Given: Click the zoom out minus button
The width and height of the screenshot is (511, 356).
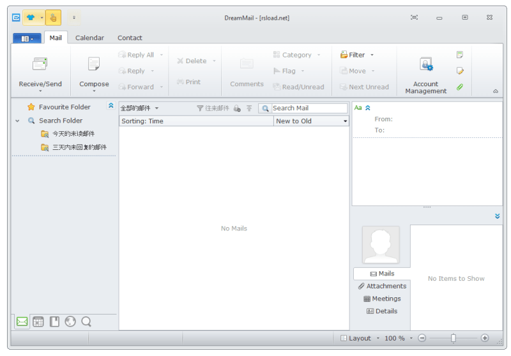Looking at the screenshot, I should (x=422, y=338).
